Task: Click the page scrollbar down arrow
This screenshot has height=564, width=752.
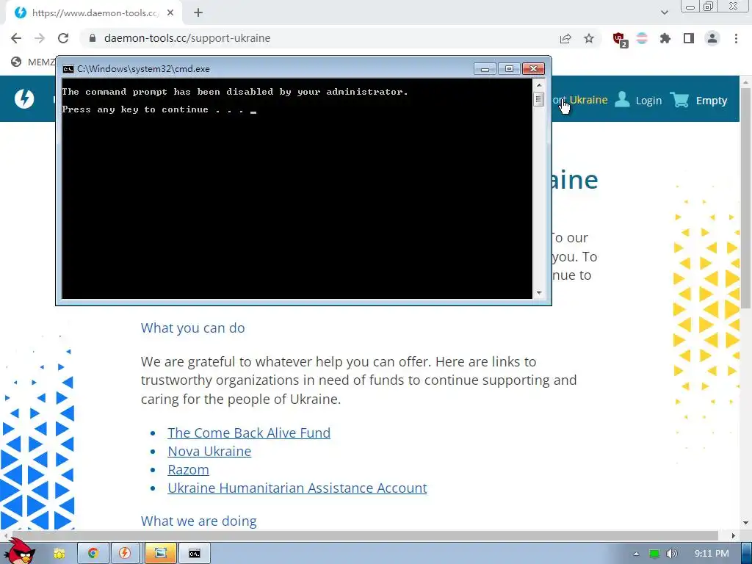Action: 746,523
